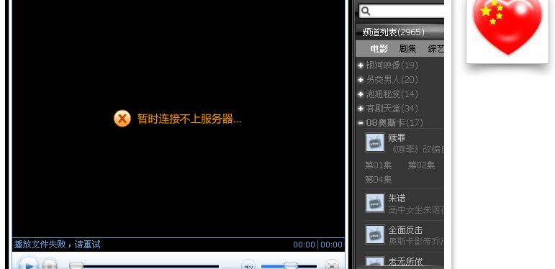This screenshot has height=269, width=555.
Task: Select the 老无所依 movie title
Action: (x=405, y=262)
